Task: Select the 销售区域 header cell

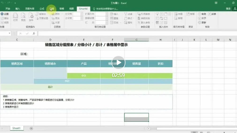Action: pos(17,64)
